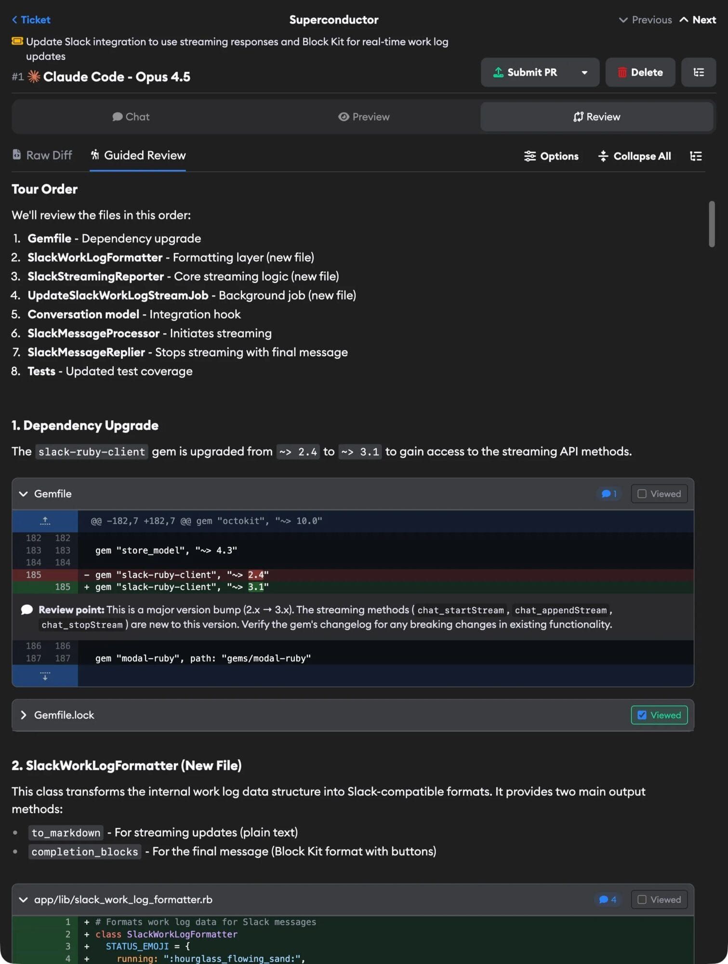This screenshot has height=964, width=728.
Task: Click the Previous chevron down icon
Action: (623, 20)
